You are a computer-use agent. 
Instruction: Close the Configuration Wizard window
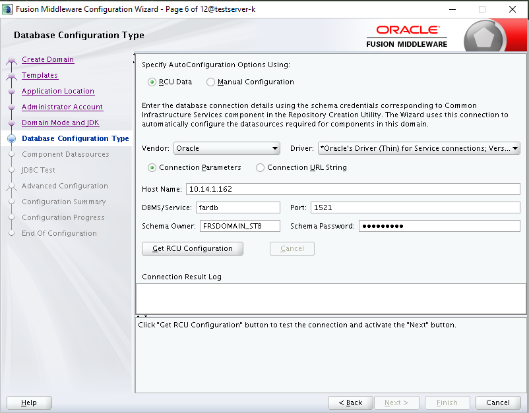512,9
